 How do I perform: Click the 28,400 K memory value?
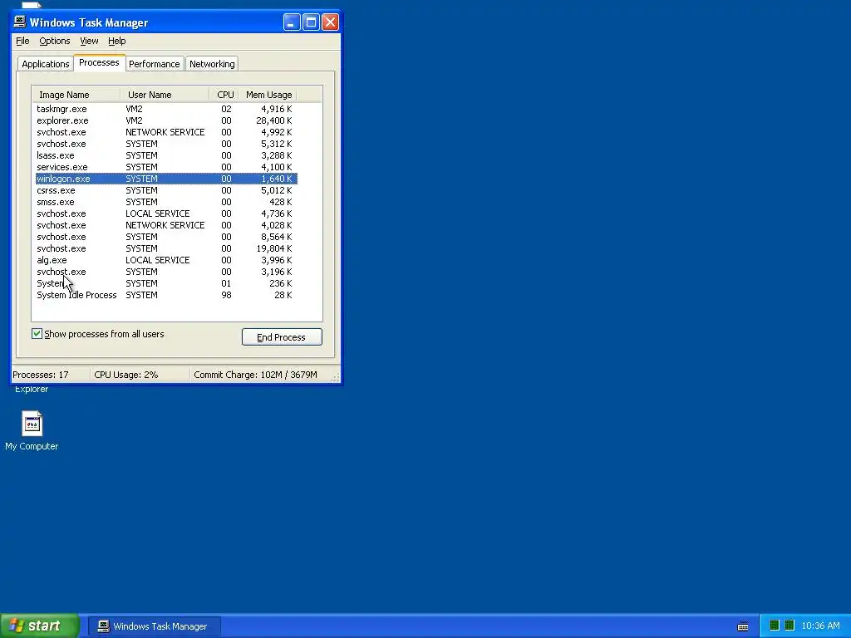click(274, 120)
